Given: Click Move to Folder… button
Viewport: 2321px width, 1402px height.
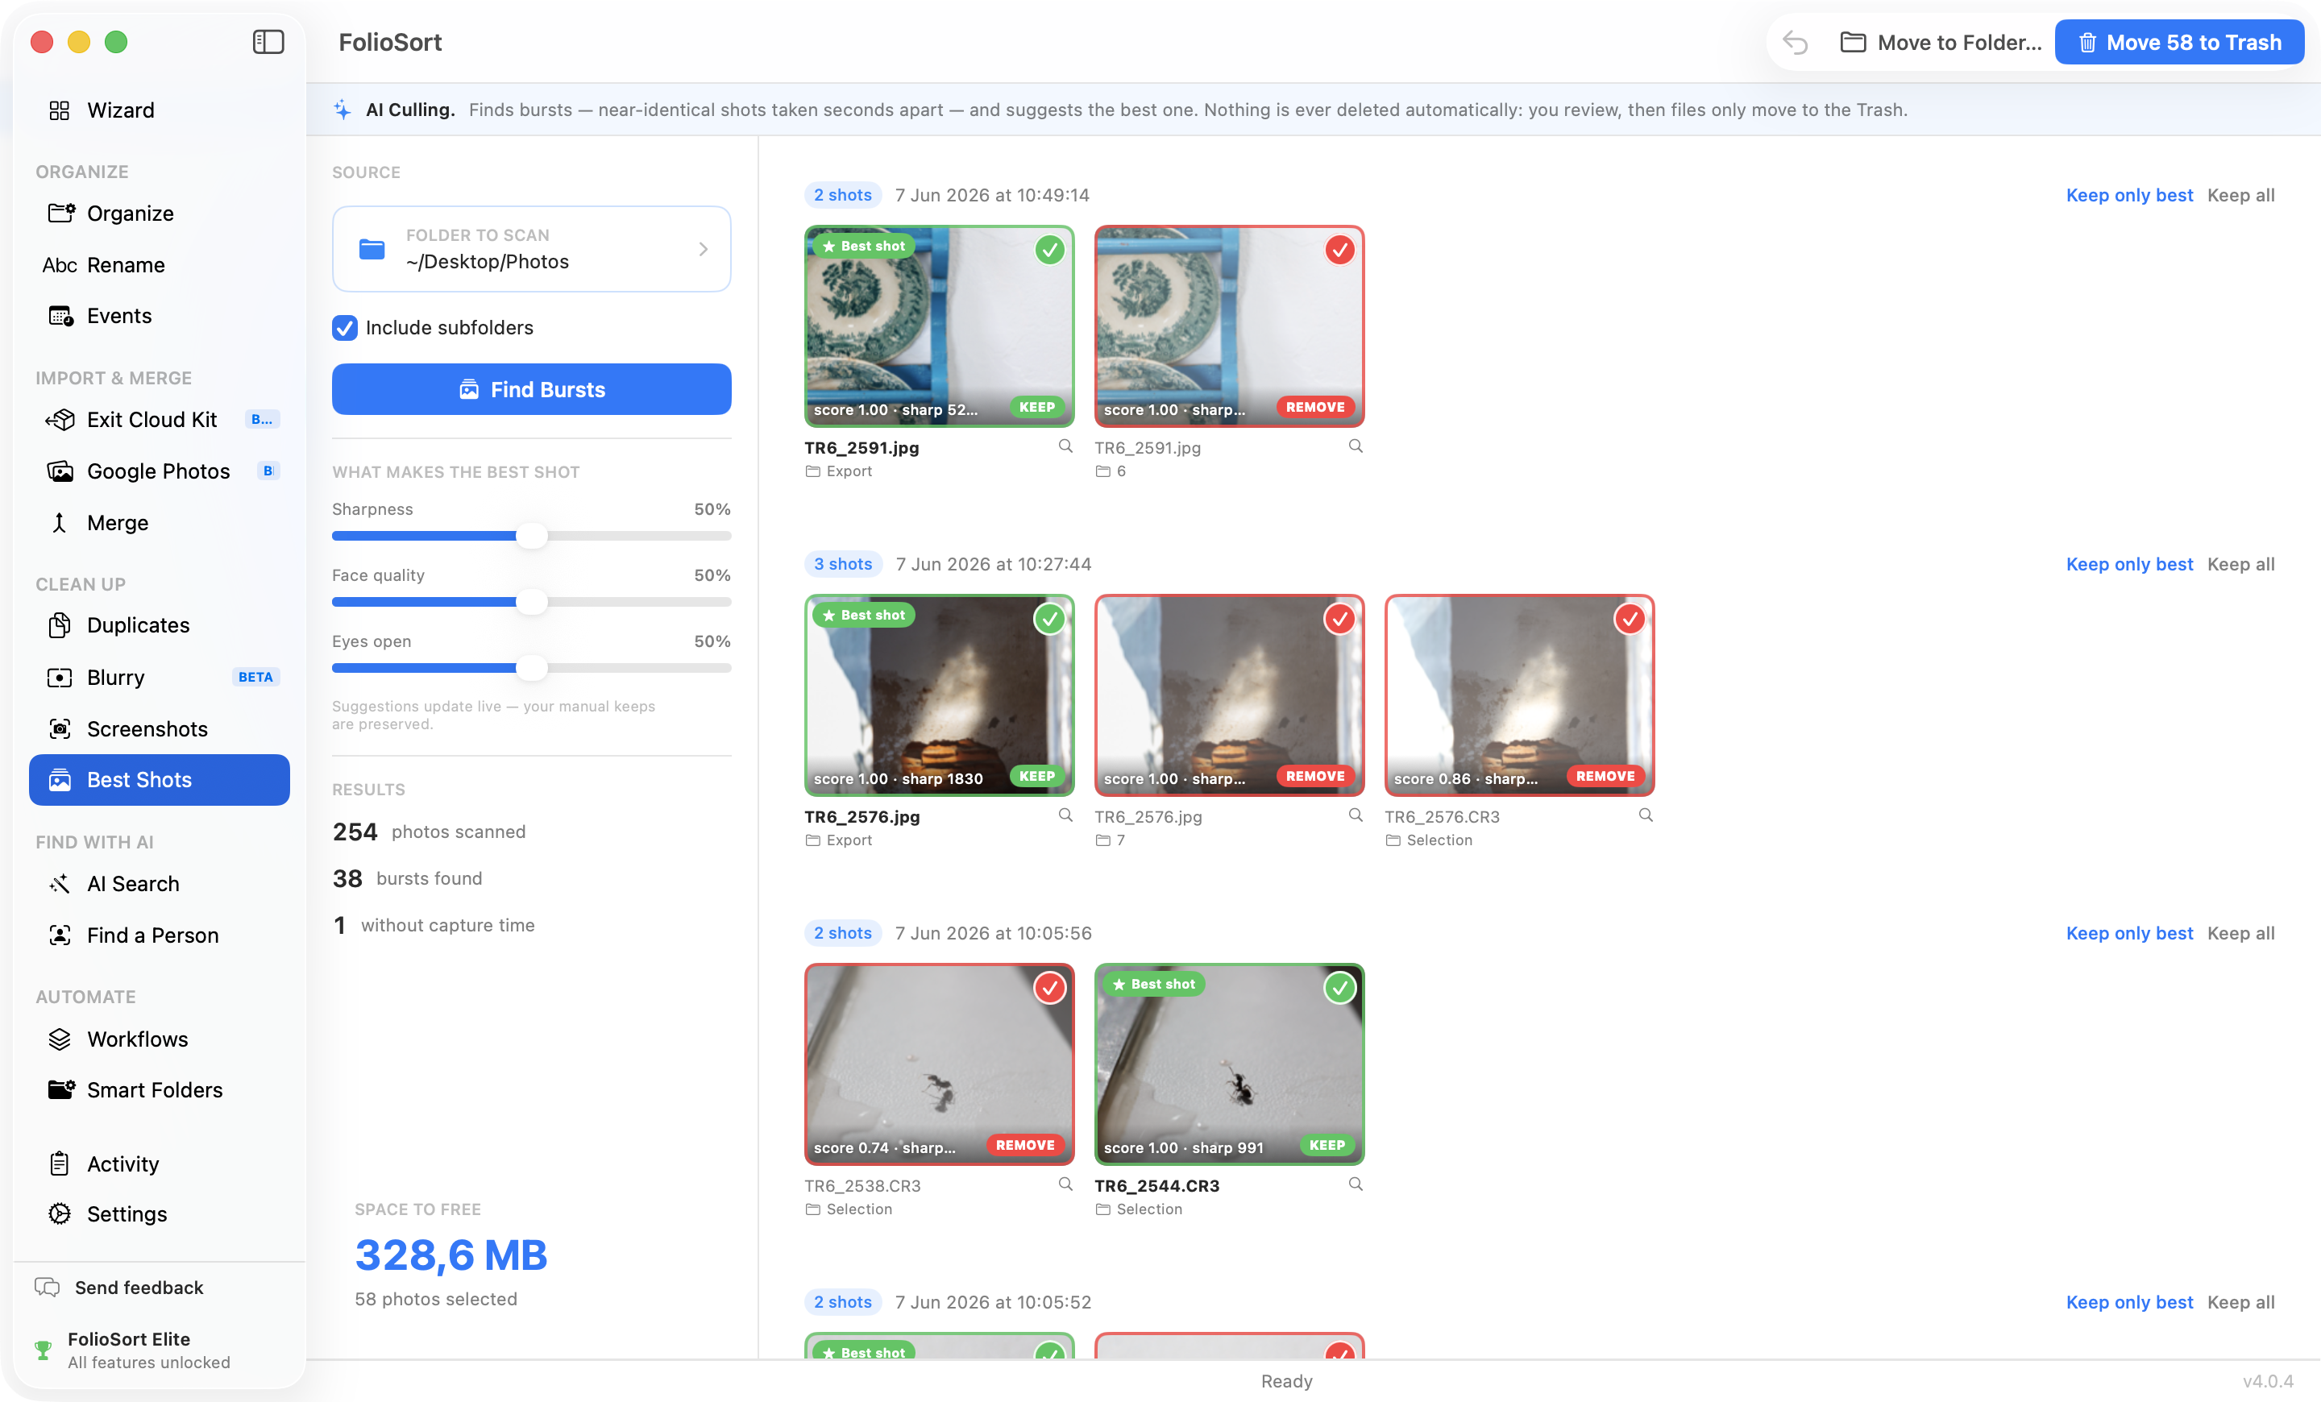Looking at the screenshot, I should coord(1941,43).
